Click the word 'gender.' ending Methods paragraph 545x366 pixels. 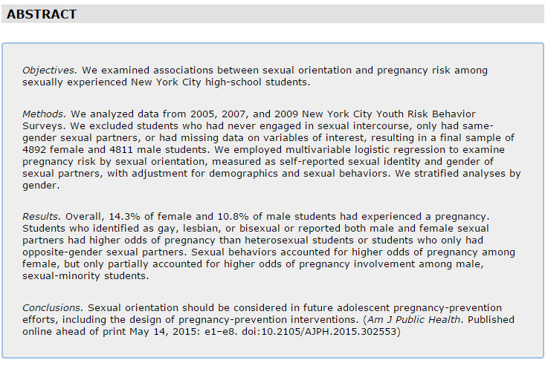point(41,186)
